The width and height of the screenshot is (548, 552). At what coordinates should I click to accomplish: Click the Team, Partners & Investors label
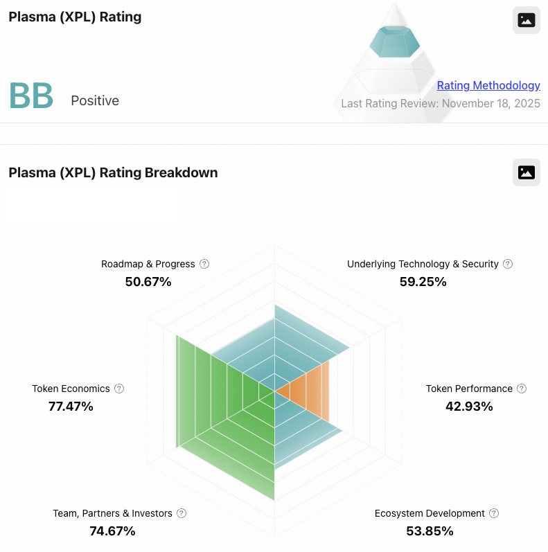coord(112,513)
